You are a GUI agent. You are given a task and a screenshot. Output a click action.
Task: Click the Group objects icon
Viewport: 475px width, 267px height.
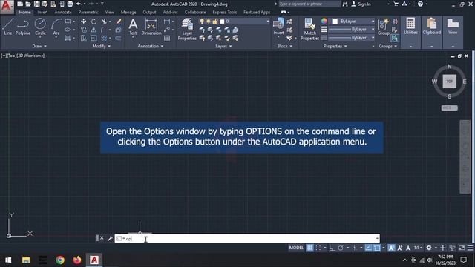pos(384,27)
